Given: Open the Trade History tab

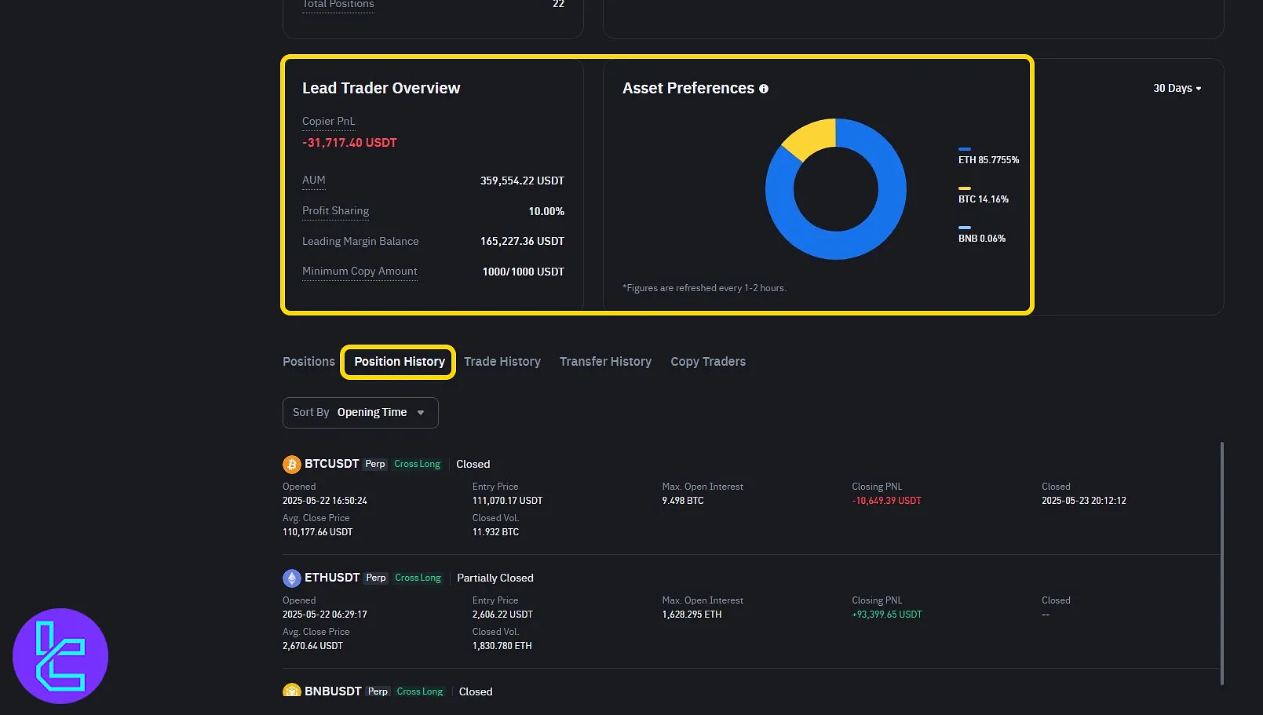Looking at the screenshot, I should pyautogui.click(x=502, y=362).
